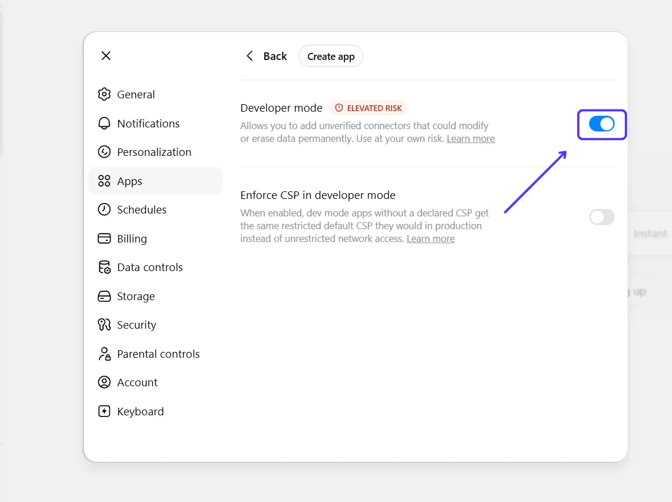
Task: Click the ELEVATED RISK badge text
Action: (x=375, y=108)
